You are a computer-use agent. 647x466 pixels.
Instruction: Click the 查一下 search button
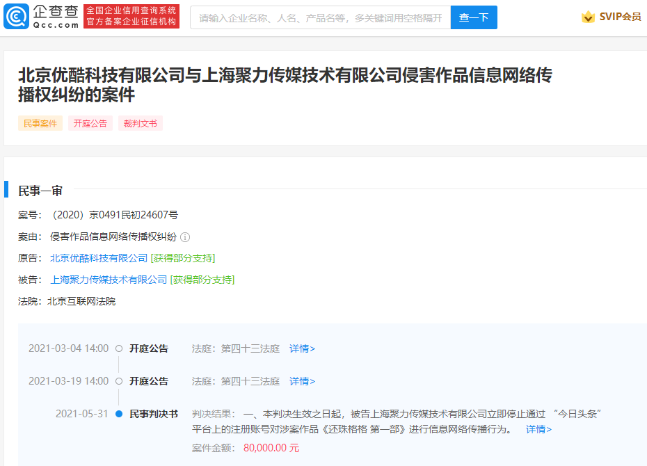tap(474, 17)
